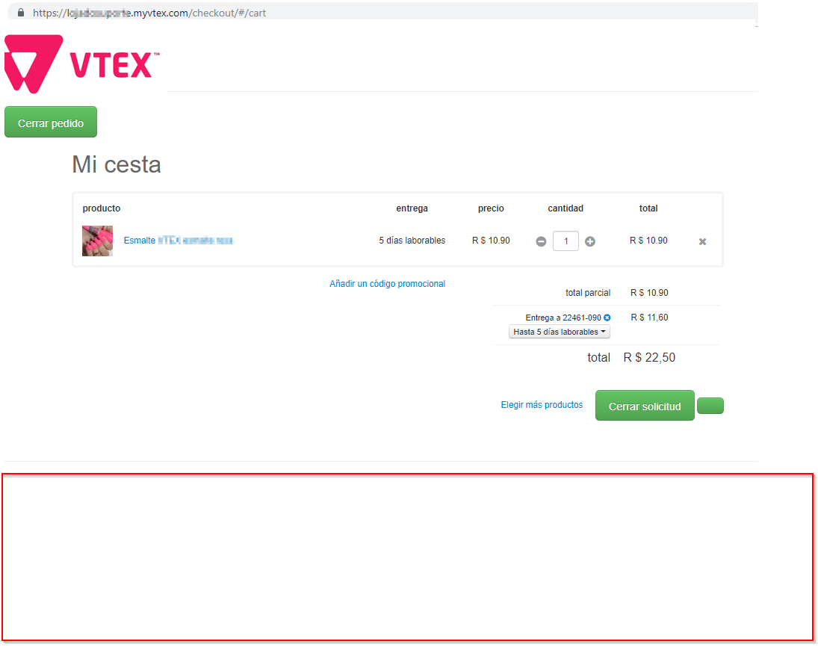Increase product quantity with plus icon
This screenshot has height=656, width=818.
click(x=589, y=241)
